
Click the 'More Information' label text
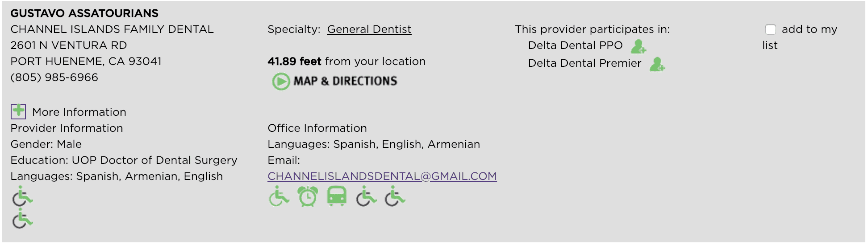[79, 112]
